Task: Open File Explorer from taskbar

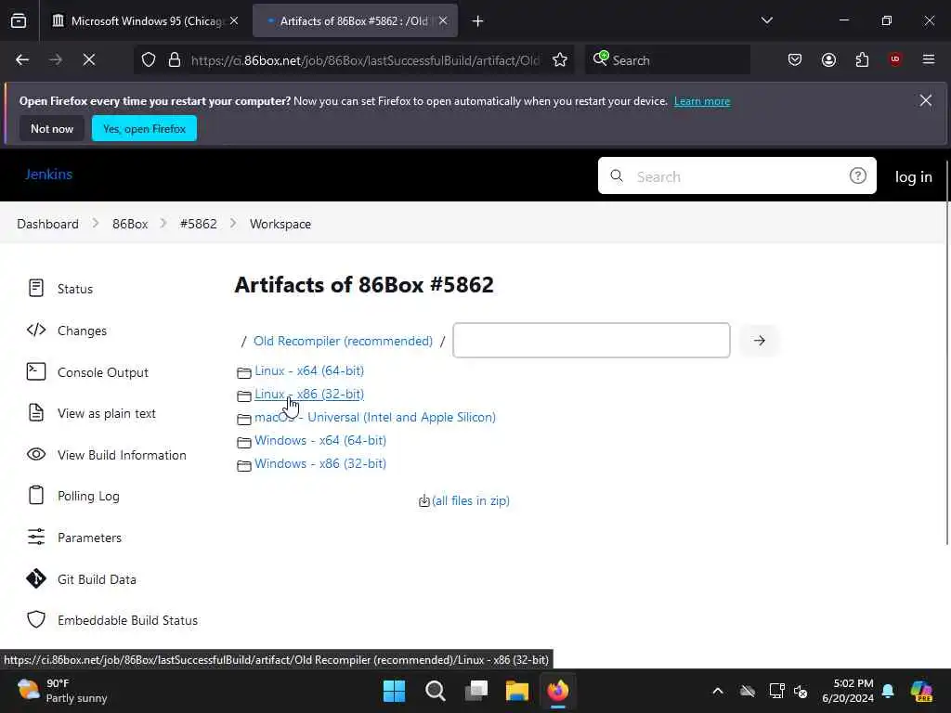Action: pyautogui.click(x=516, y=691)
